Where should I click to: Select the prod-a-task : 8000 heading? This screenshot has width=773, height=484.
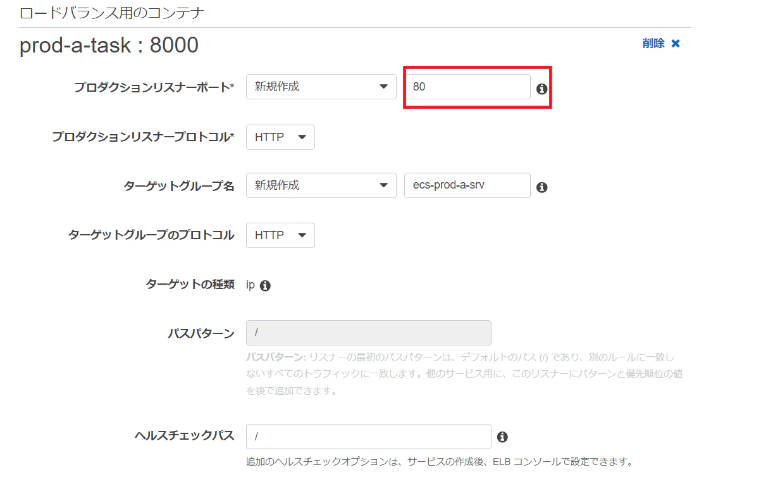pyautogui.click(x=108, y=45)
